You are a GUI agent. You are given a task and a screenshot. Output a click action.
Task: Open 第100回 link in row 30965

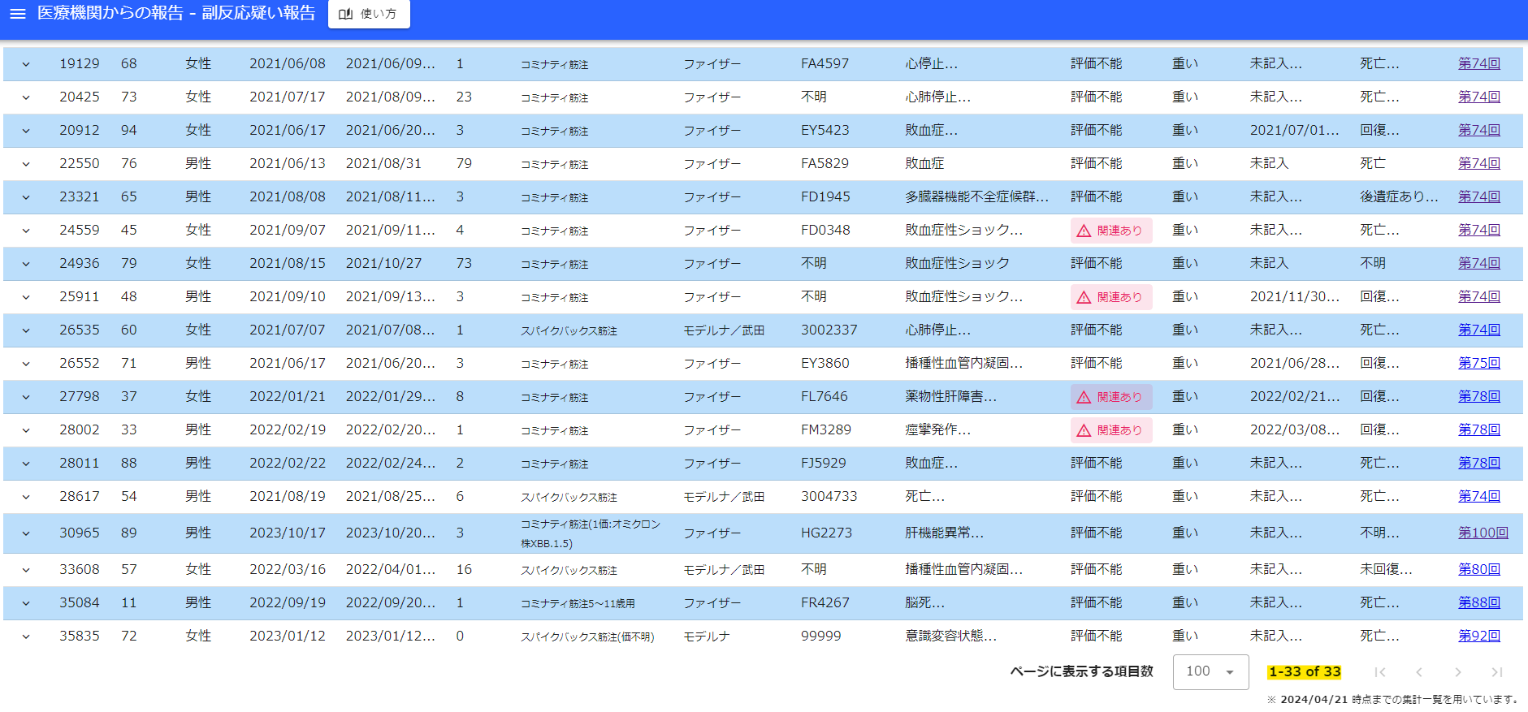1483,533
